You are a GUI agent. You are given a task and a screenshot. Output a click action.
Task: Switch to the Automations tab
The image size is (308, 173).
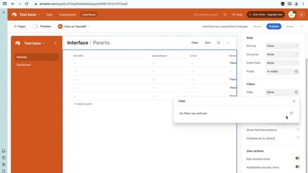[x=67, y=14]
